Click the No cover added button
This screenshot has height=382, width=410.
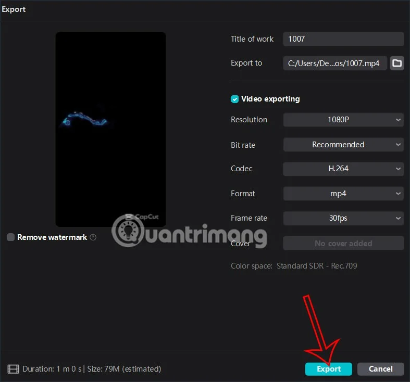(x=343, y=243)
